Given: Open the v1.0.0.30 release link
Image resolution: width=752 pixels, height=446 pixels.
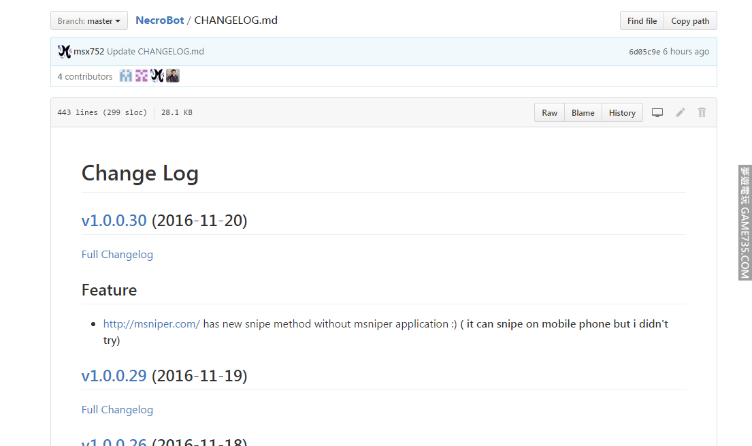Looking at the screenshot, I should click(114, 221).
